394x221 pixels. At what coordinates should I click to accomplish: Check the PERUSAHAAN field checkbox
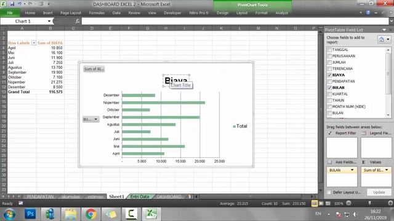pos(329,56)
